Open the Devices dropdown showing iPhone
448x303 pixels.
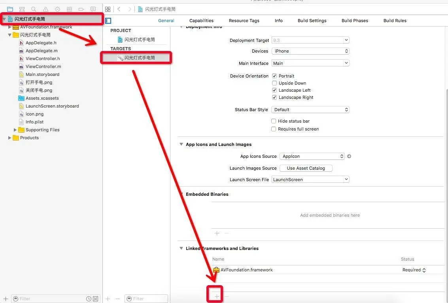coord(310,51)
